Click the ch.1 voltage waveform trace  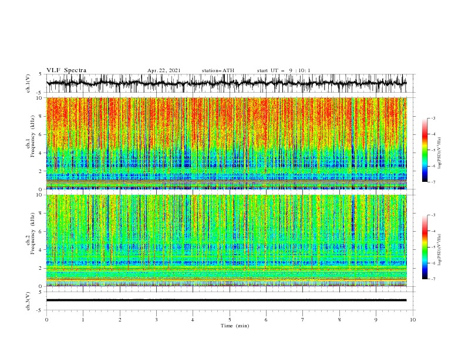(x=226, y=83)
